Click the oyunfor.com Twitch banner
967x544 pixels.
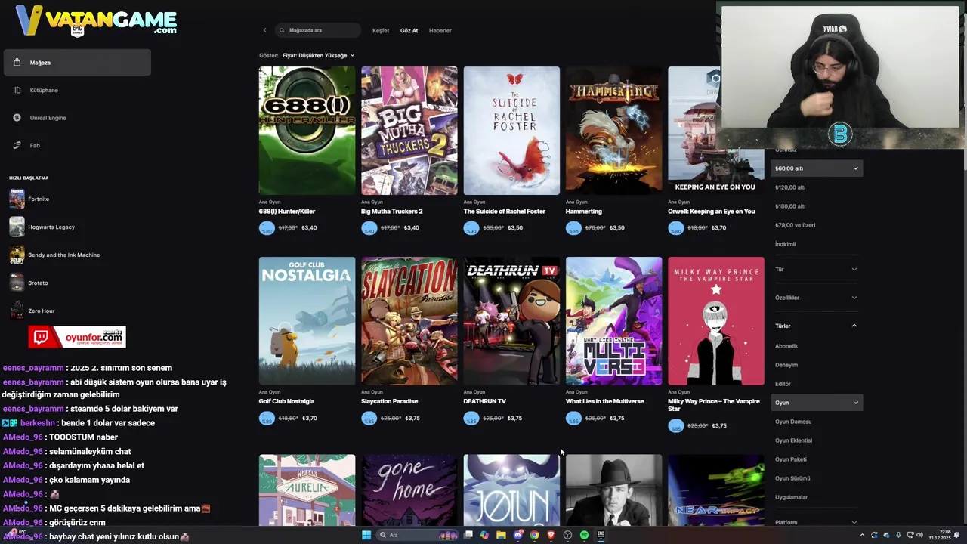(77, 337)
